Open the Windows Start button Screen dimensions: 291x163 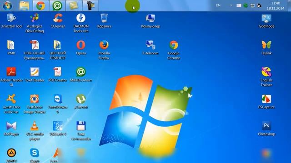7,5
